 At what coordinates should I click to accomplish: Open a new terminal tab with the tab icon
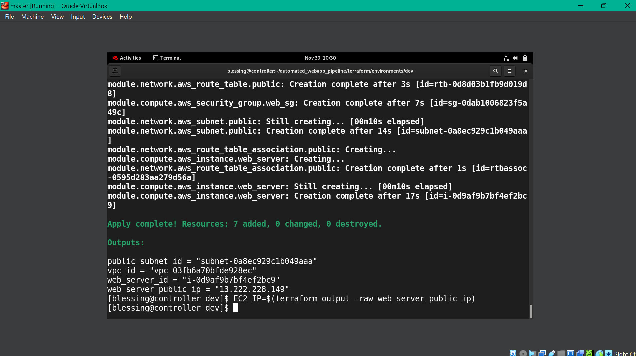pos(115,71)
